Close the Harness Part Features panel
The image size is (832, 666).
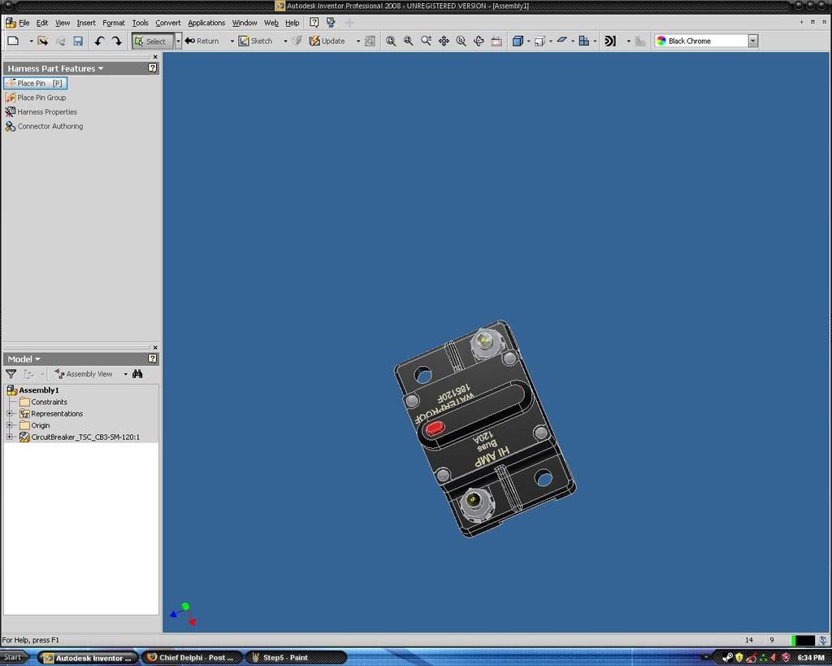coord(155,57)
